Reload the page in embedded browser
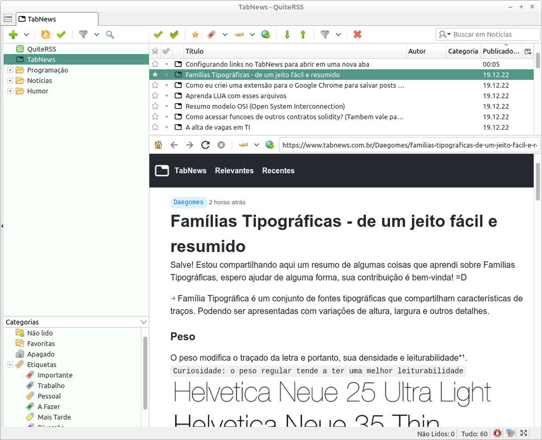The height and width of the screenshot is (440, 542). (x=206, y=145)
